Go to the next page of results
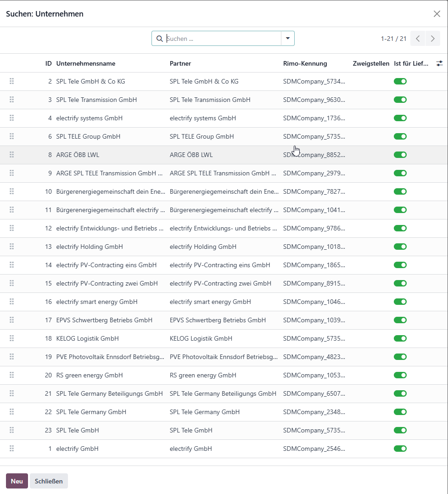Screen dimensions: 448x494 [x=432, y=39]
